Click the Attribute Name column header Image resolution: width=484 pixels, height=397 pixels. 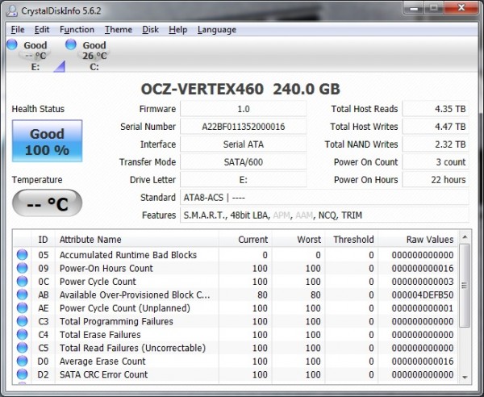[x=137, y=240]
